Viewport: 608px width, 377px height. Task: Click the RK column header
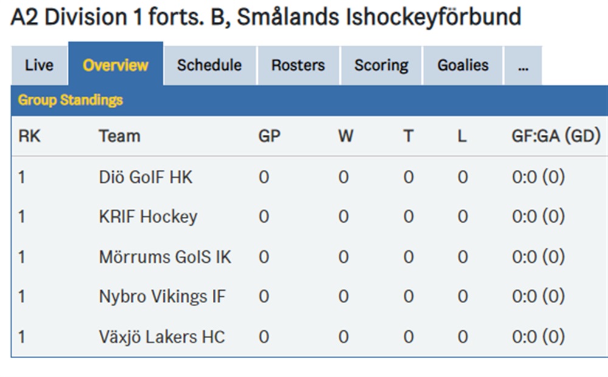[29, 136]
